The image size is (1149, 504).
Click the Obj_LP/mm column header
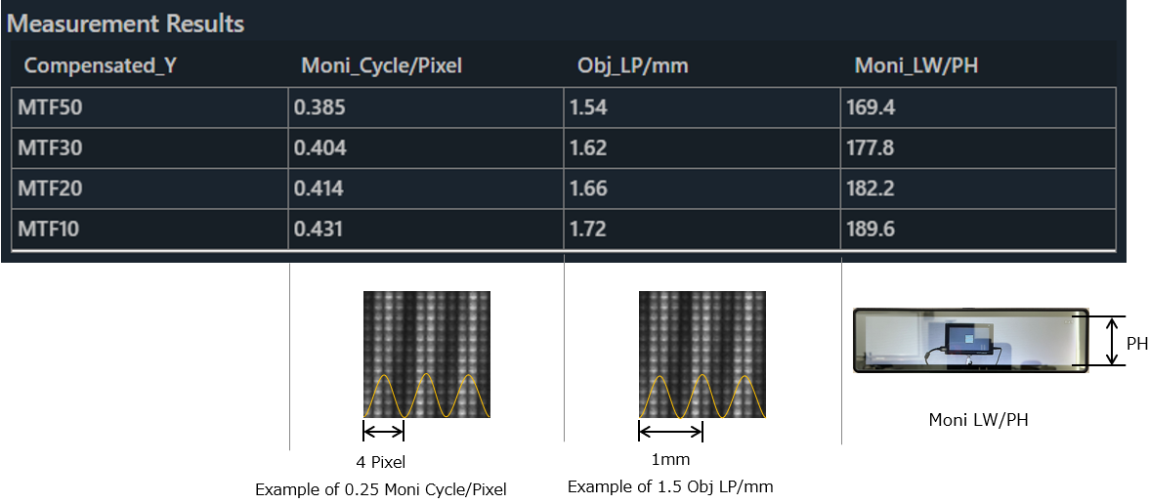[633, 66]
